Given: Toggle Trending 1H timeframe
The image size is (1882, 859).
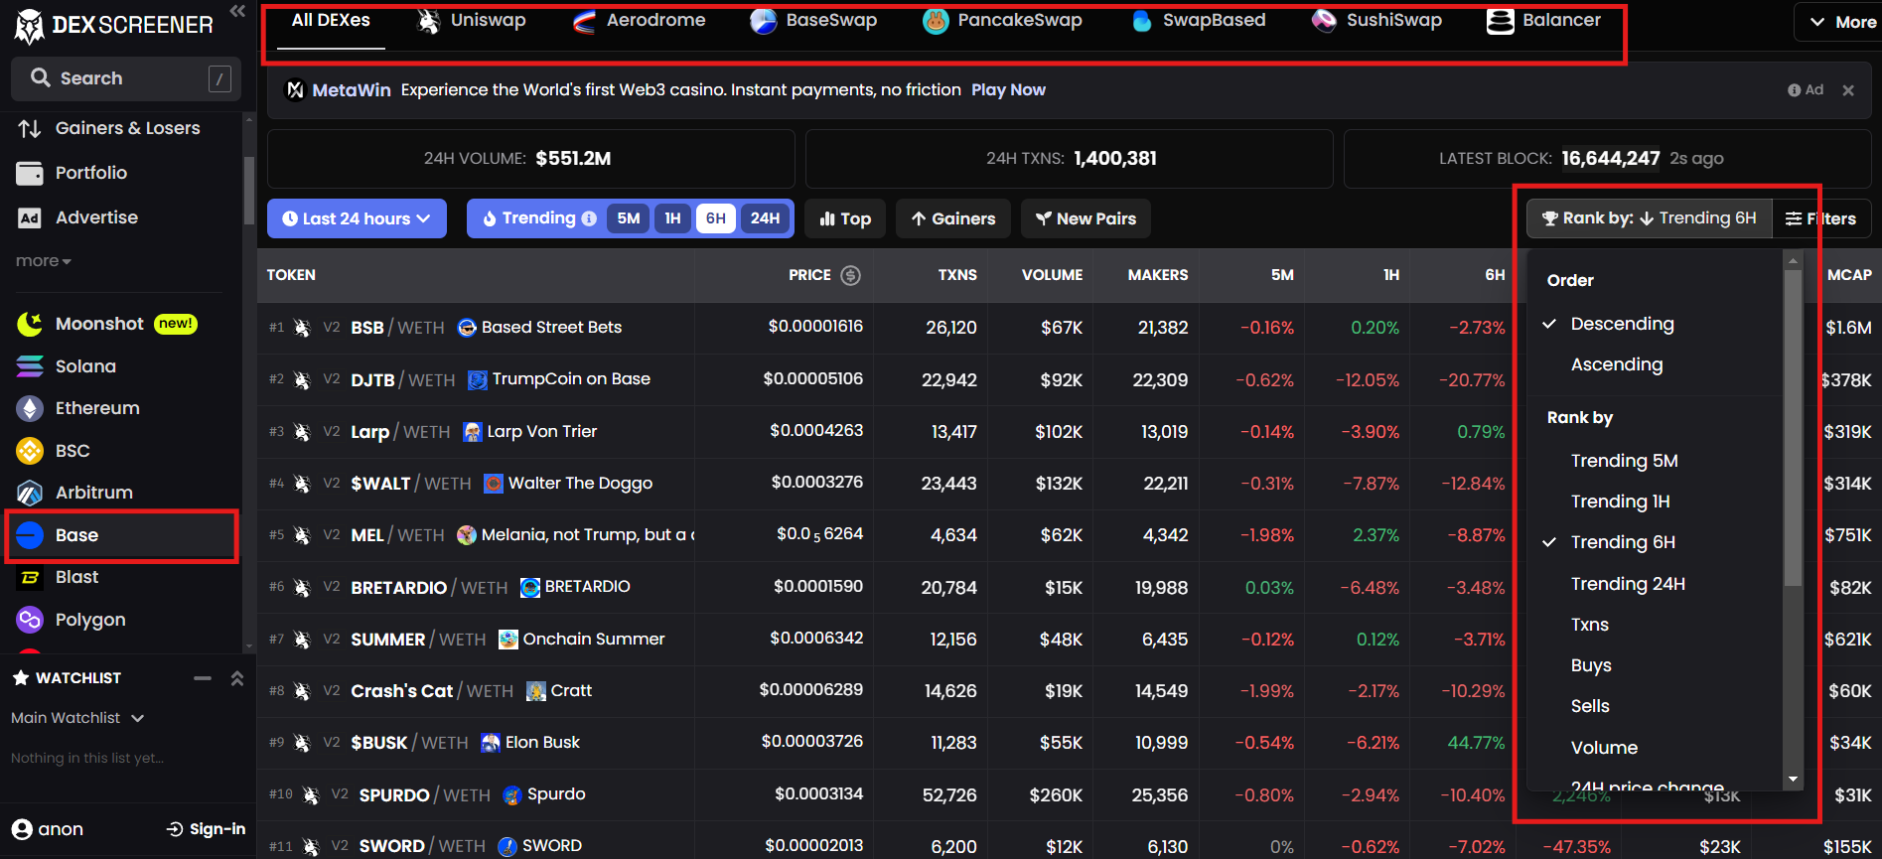Looking at the screenshot, I should [672, 218].
